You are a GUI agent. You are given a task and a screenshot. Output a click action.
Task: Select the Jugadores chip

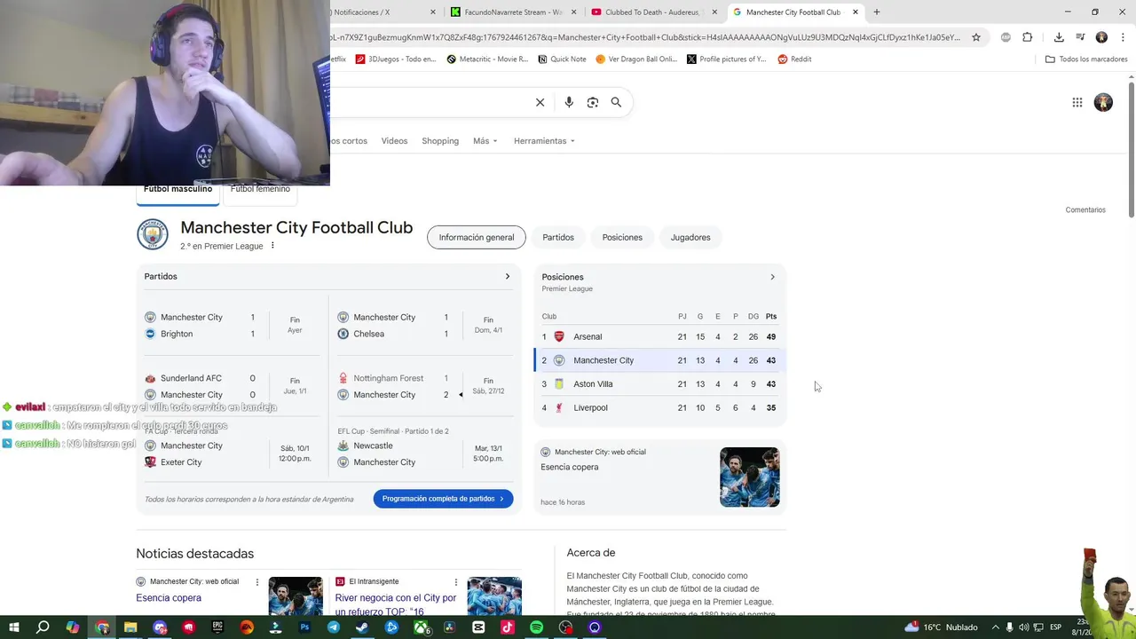(x=690, y=237)
